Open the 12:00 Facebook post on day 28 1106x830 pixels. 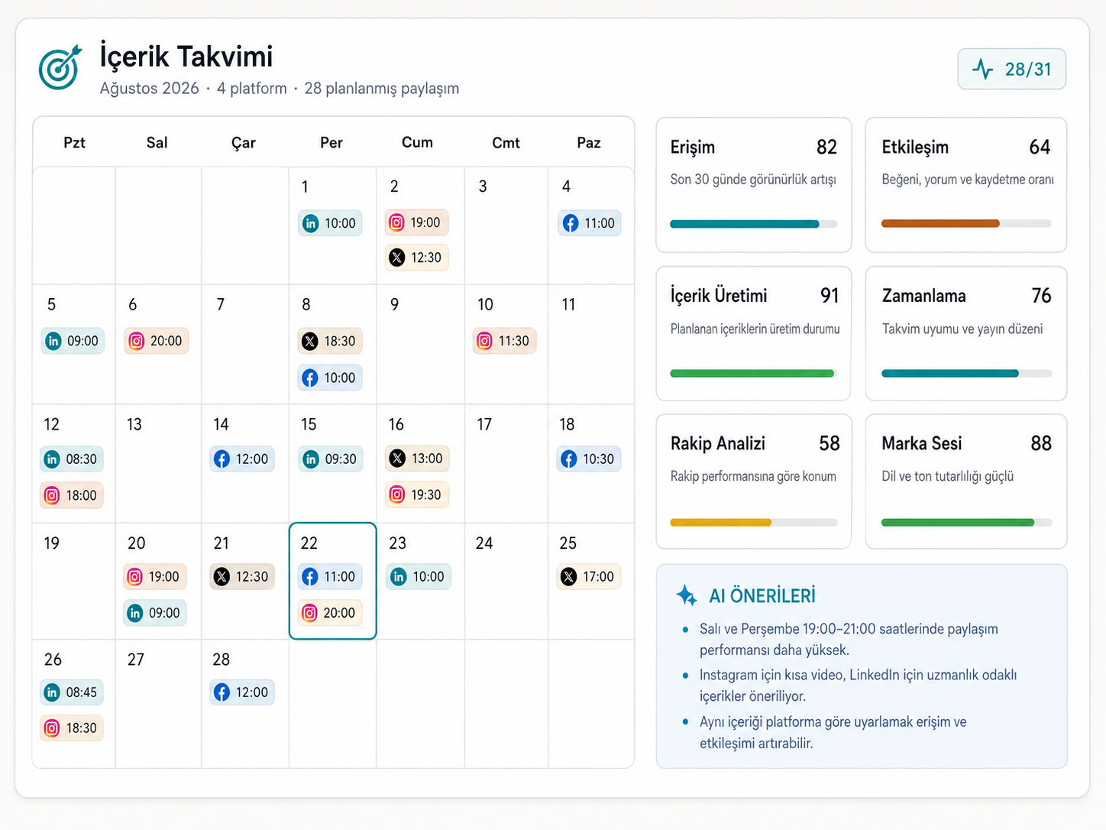[x=241, y=692]
